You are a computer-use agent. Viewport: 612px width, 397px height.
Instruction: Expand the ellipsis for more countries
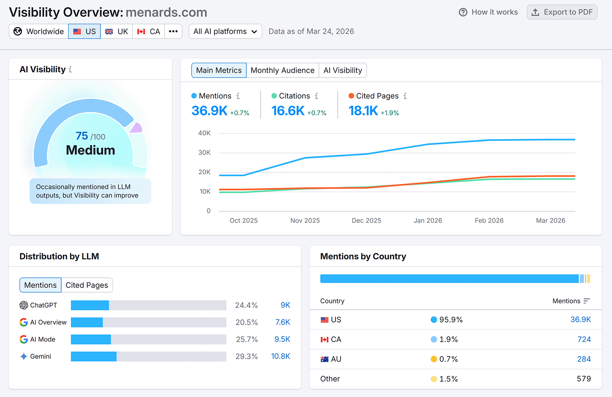pyautogui.click(x=173, y=31)
